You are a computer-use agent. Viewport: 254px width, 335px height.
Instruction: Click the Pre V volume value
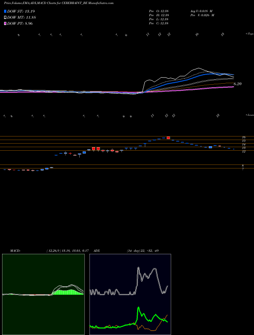[x=202, y=15]
